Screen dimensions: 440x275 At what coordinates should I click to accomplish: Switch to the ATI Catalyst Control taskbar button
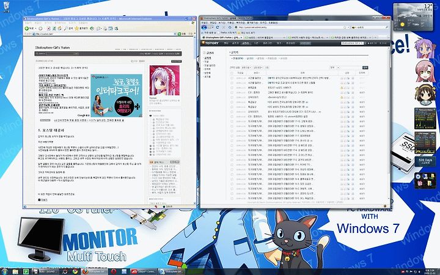point(143,271)
